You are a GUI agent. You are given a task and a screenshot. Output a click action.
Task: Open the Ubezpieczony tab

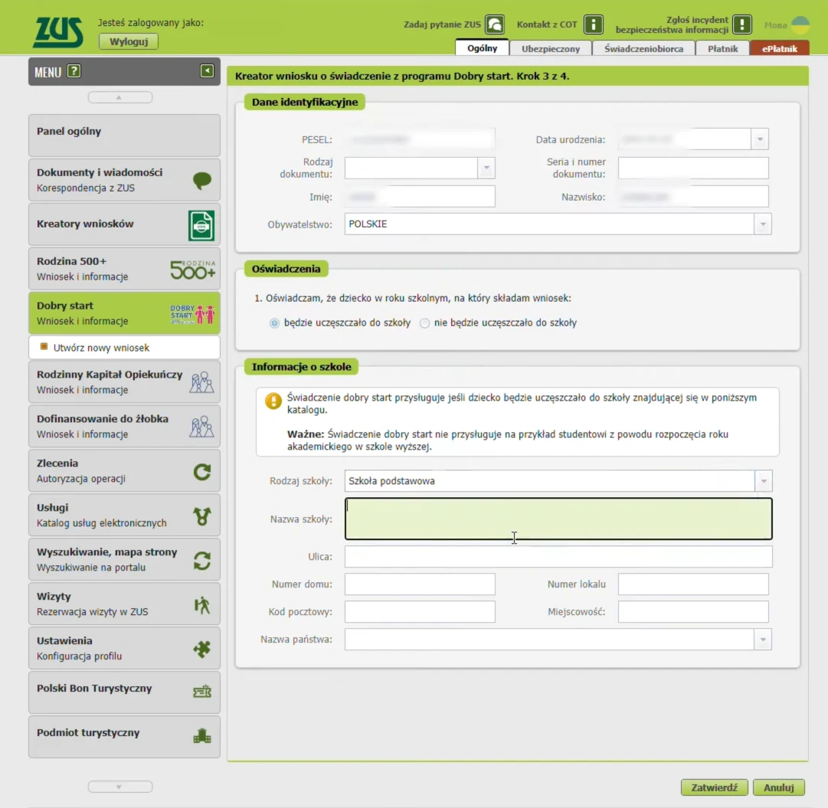pyautogui.click(x=550, y=47)
